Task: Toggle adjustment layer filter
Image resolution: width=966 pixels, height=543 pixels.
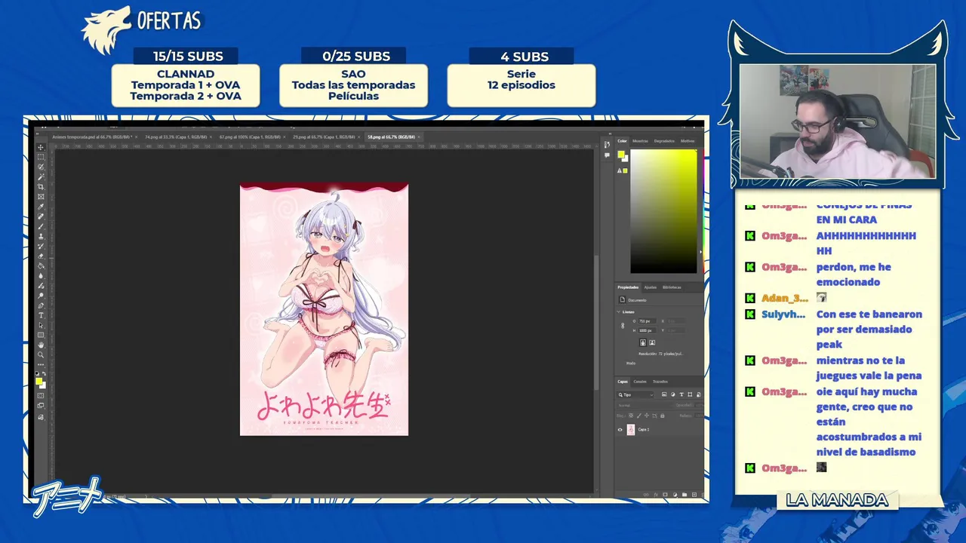Action: pyautogui.click(x=673, y=394)
